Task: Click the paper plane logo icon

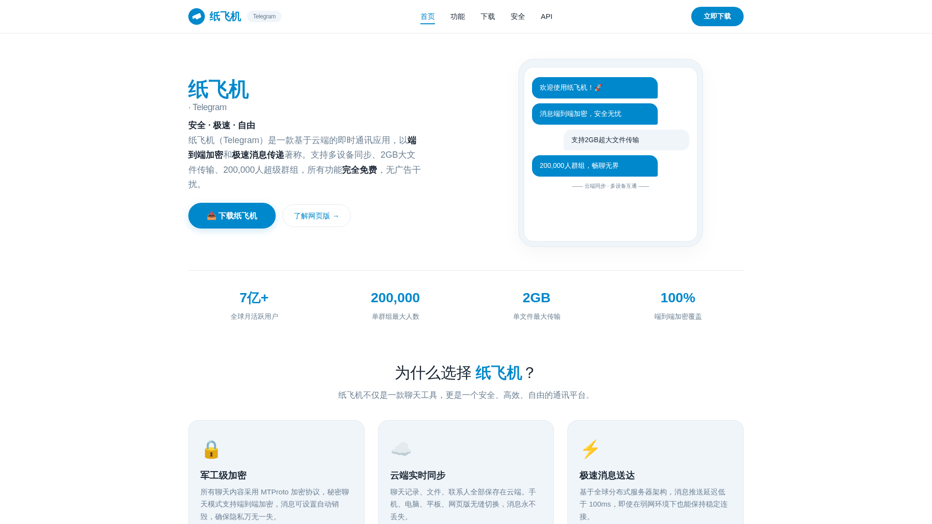Action: [x=197, y=16]
